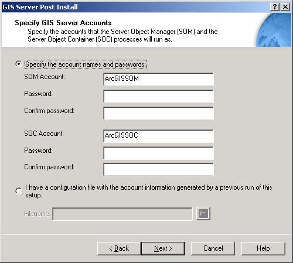Click the browse icon next to Filename

point(203,213)
